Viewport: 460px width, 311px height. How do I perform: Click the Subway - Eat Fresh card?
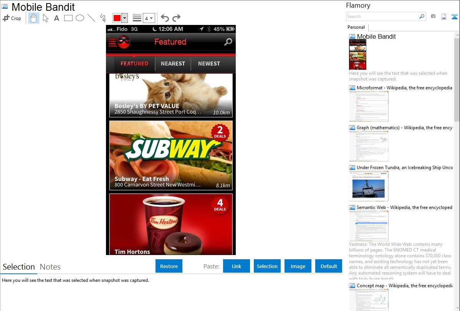point(171,155)
